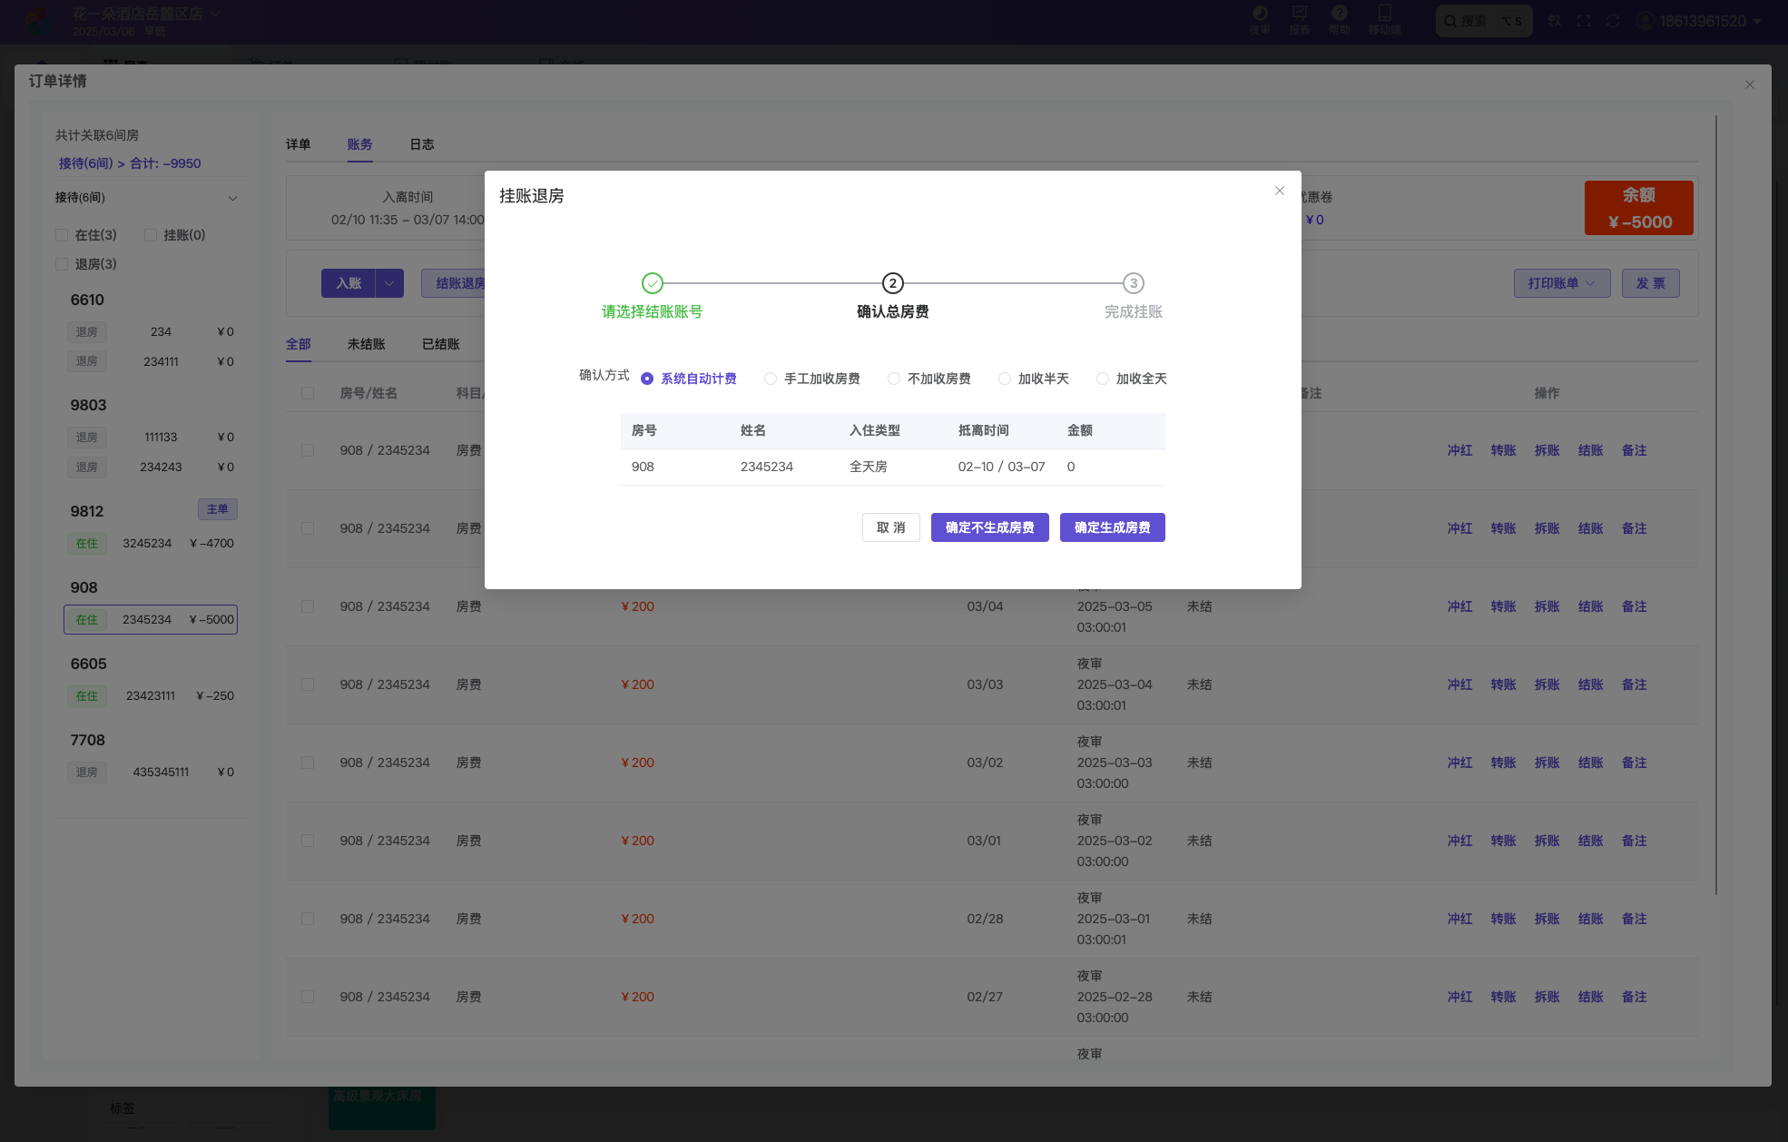Select 不加收房费 radio option
The height and width of the screenshot is (1142, 1788).
tap(894, 379)
